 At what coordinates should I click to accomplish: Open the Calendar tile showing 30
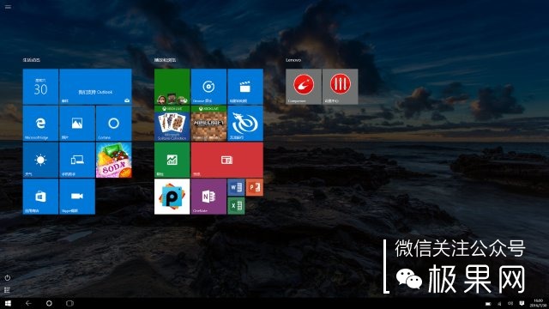point(40,87)
